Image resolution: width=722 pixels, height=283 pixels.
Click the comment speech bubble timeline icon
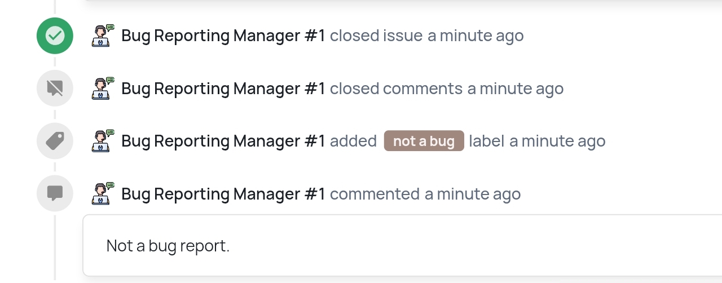point(55,193)
